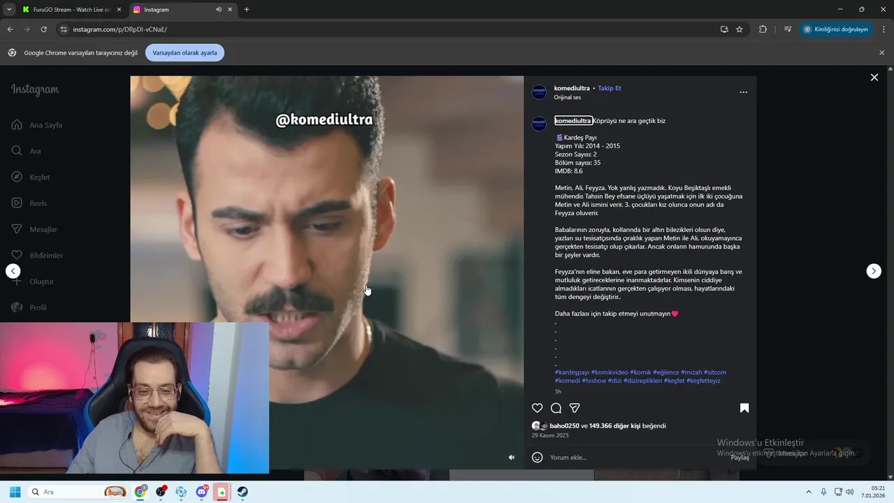Image resolution: width=894 pixels, height=503 pixels.
Task: Expand the tab search dropdown arrow
Action: pos(9,10)
